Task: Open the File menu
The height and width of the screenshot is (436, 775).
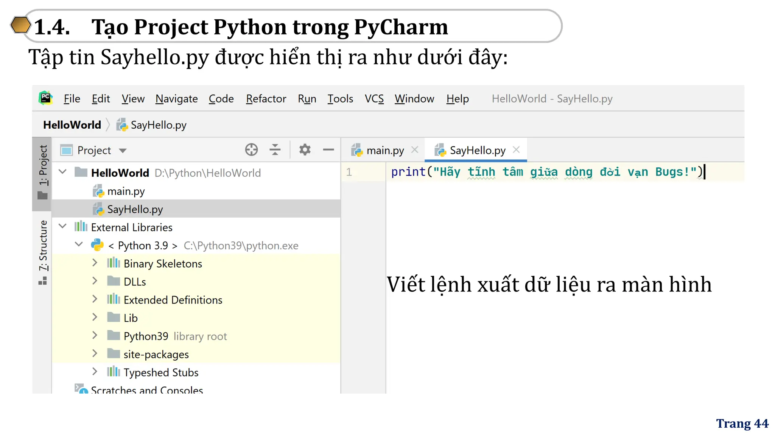Action: (72, 99)
